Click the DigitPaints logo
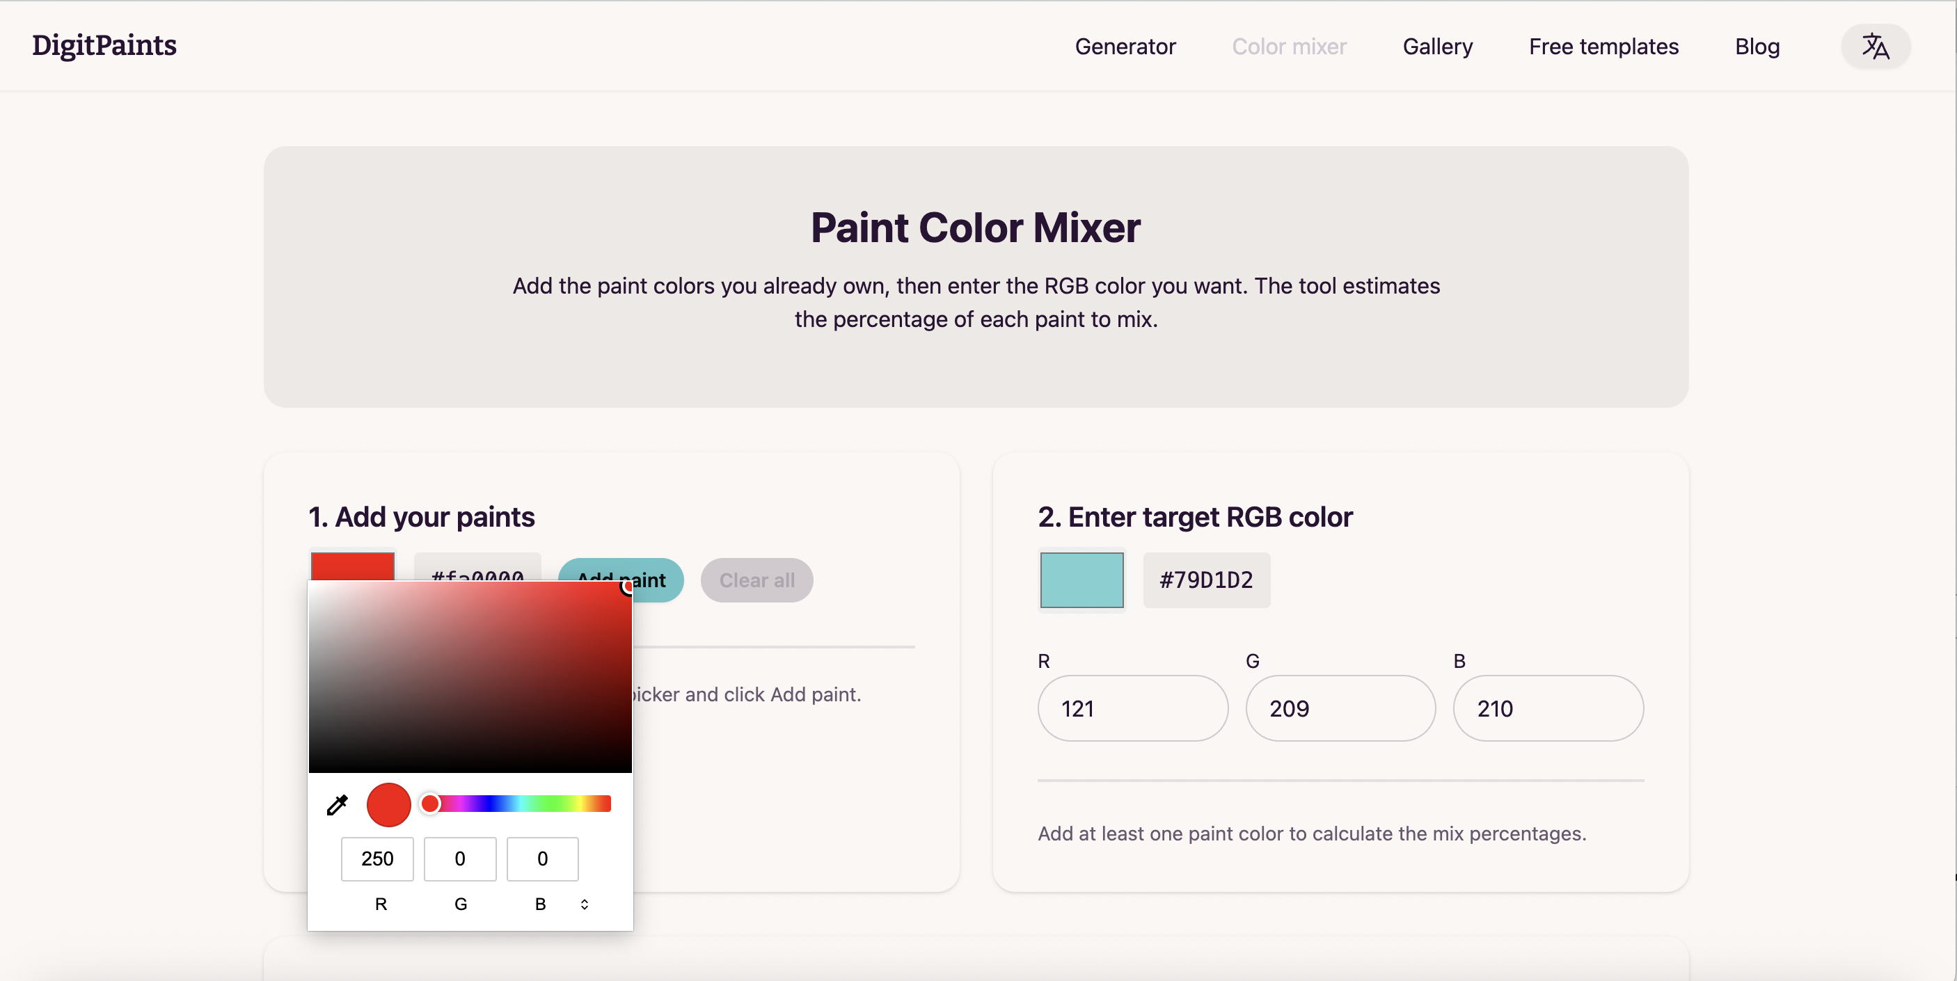Viewport: 1957px width, 981px height. (x=104, y=45)
